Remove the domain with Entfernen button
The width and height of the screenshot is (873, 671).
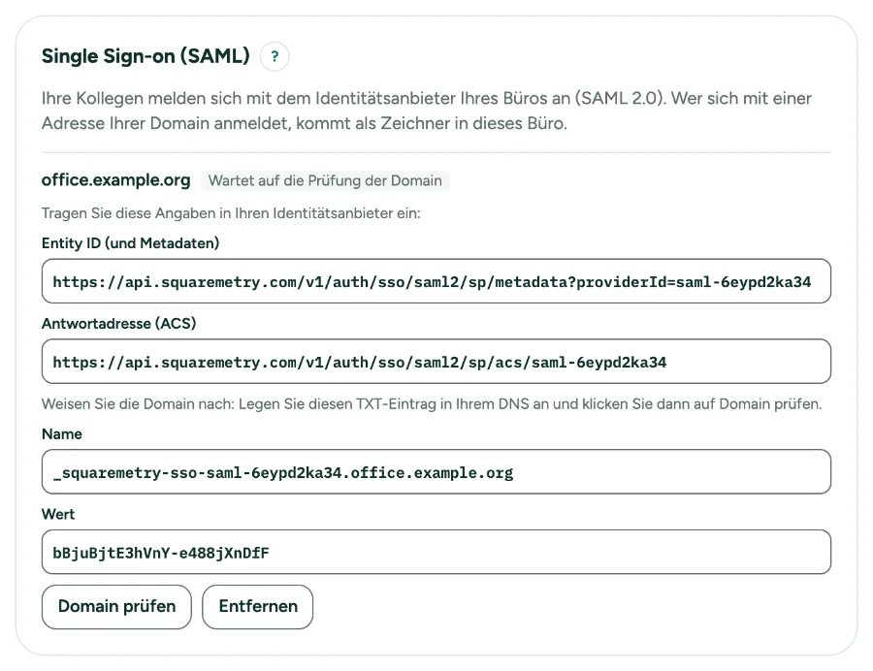pos(258,606)
